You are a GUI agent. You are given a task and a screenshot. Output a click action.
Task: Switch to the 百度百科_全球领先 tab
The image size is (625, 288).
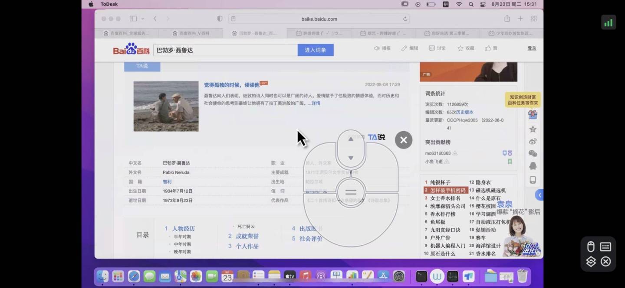click(x=126, y=33)
